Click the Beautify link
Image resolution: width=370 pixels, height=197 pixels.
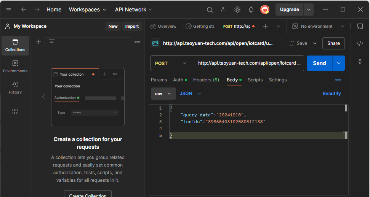point(332,94)
